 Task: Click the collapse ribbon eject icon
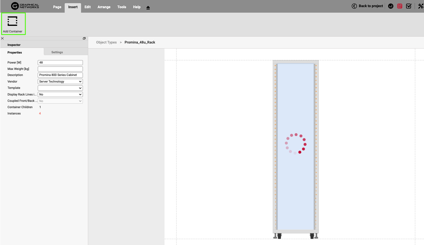[x=148, y=8]
